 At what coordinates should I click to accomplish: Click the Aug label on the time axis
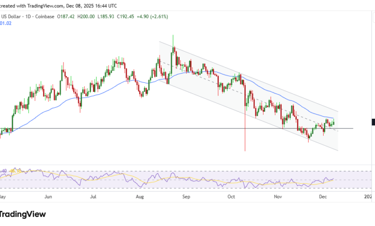(x=140, y=197)
